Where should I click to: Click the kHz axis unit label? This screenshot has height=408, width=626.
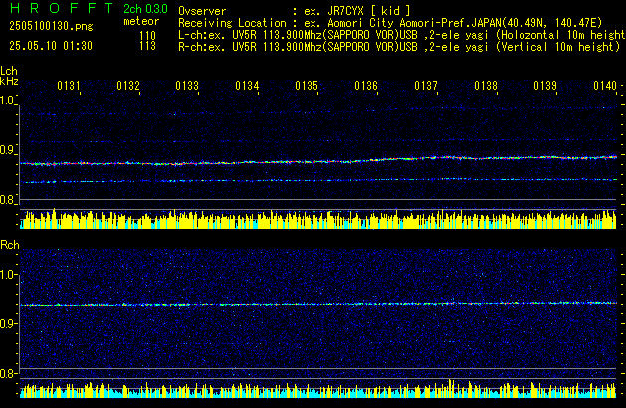9,81
